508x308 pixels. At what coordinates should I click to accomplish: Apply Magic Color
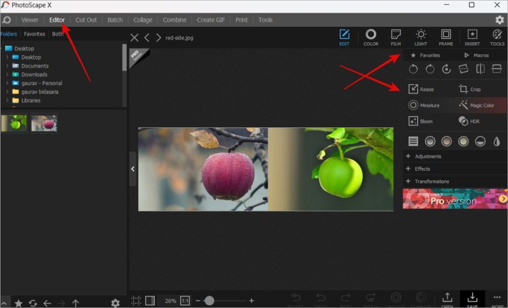(476, 105)
